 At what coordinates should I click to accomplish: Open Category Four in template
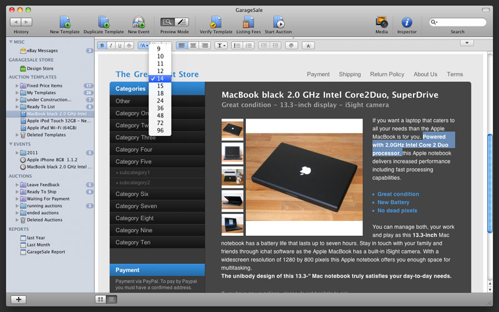tap(157, 149)
